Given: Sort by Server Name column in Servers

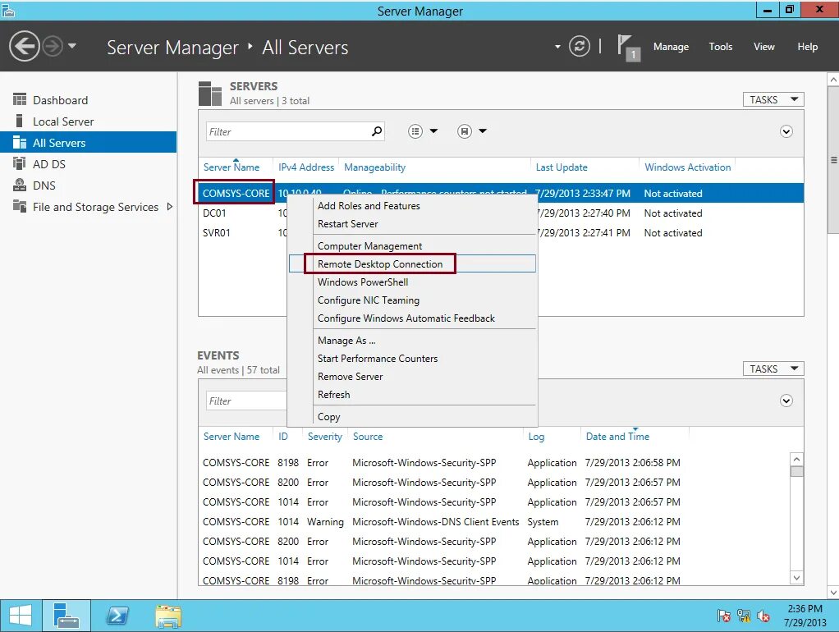Looking at the screenshot, I should (232, 167).
